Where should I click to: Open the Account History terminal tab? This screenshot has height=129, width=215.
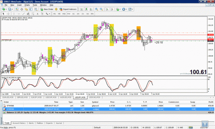pyautogui.click(x=19, y=123)
